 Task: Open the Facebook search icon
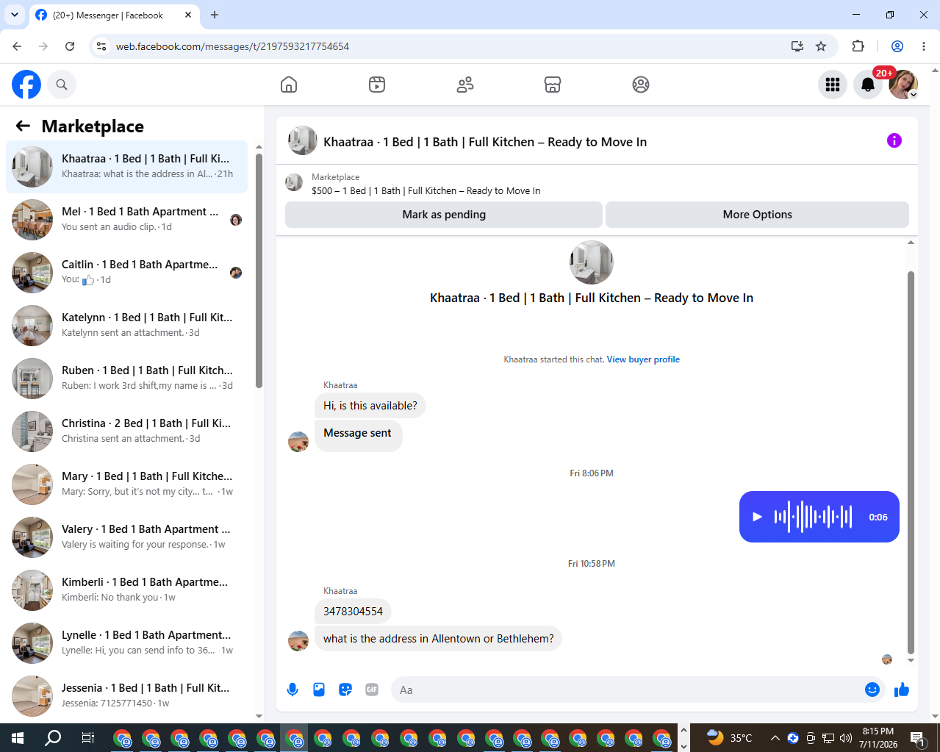[62, 85]
